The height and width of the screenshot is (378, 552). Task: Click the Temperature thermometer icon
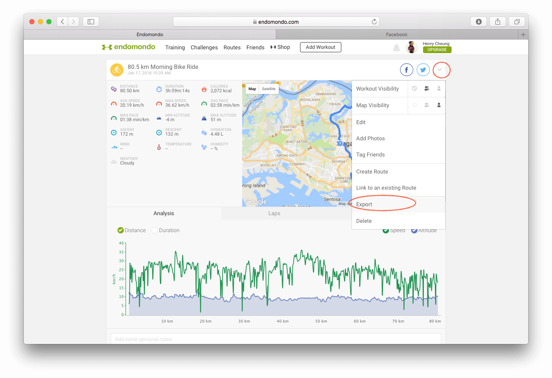[159, 147]
